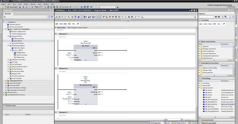Open the Online menu
Image resolution: width=238 pixels, height=124 pixels.
(x=26, y=4)
